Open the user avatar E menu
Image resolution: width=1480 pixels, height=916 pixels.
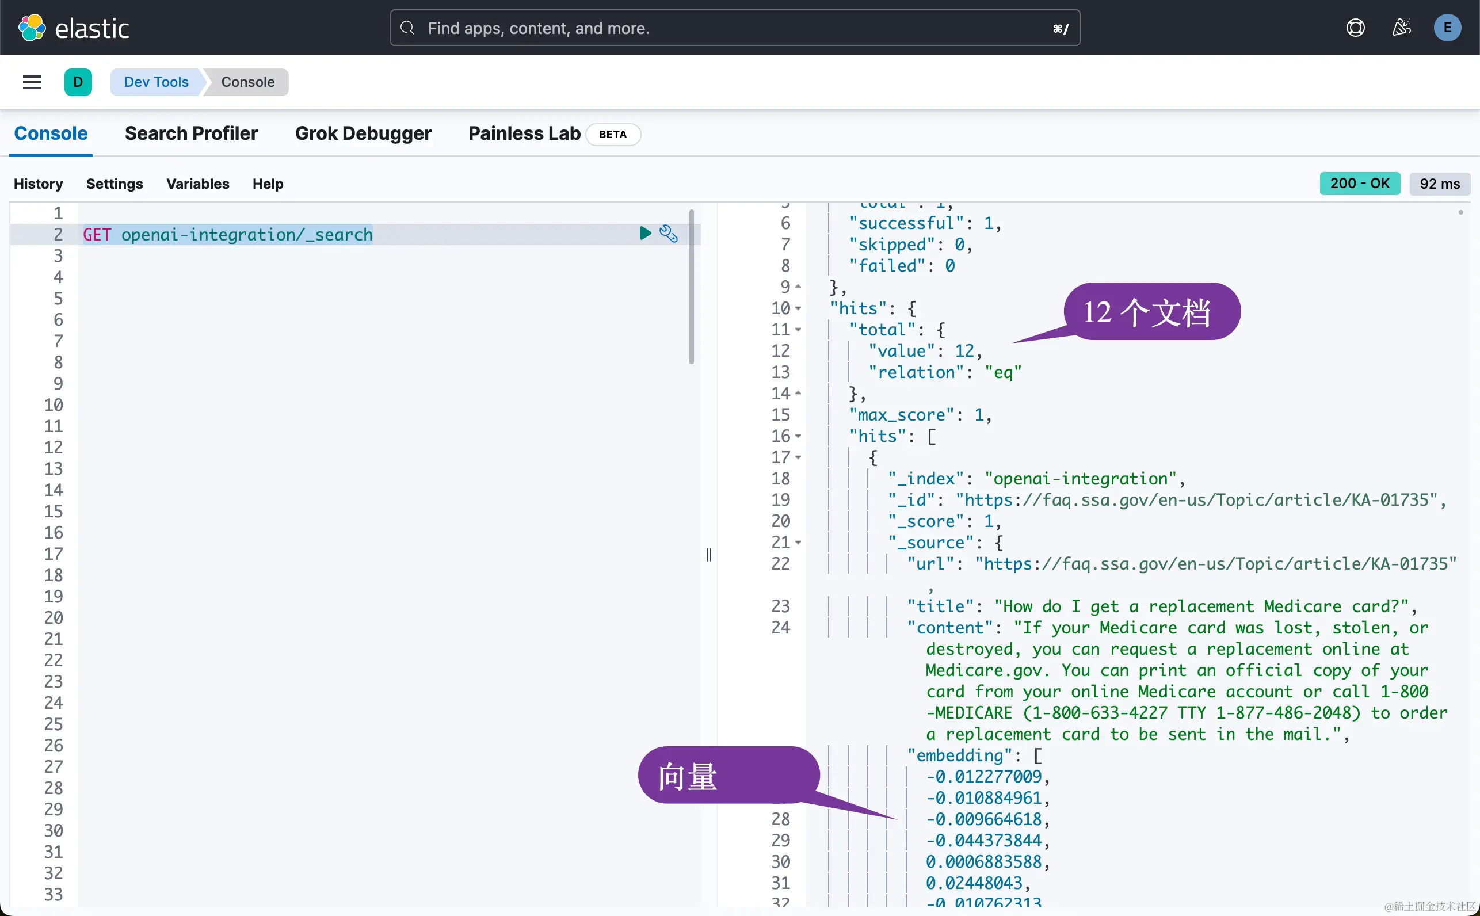click(1447, 28)
